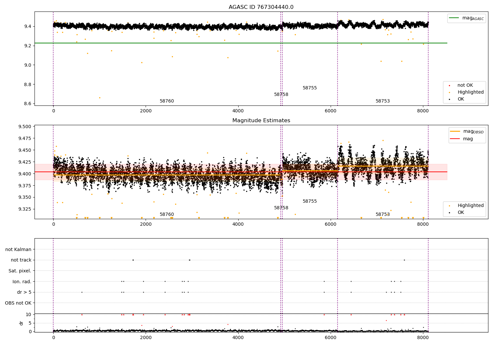
Task: Click the 58753 label in the top plot
Action: (383, 101)
